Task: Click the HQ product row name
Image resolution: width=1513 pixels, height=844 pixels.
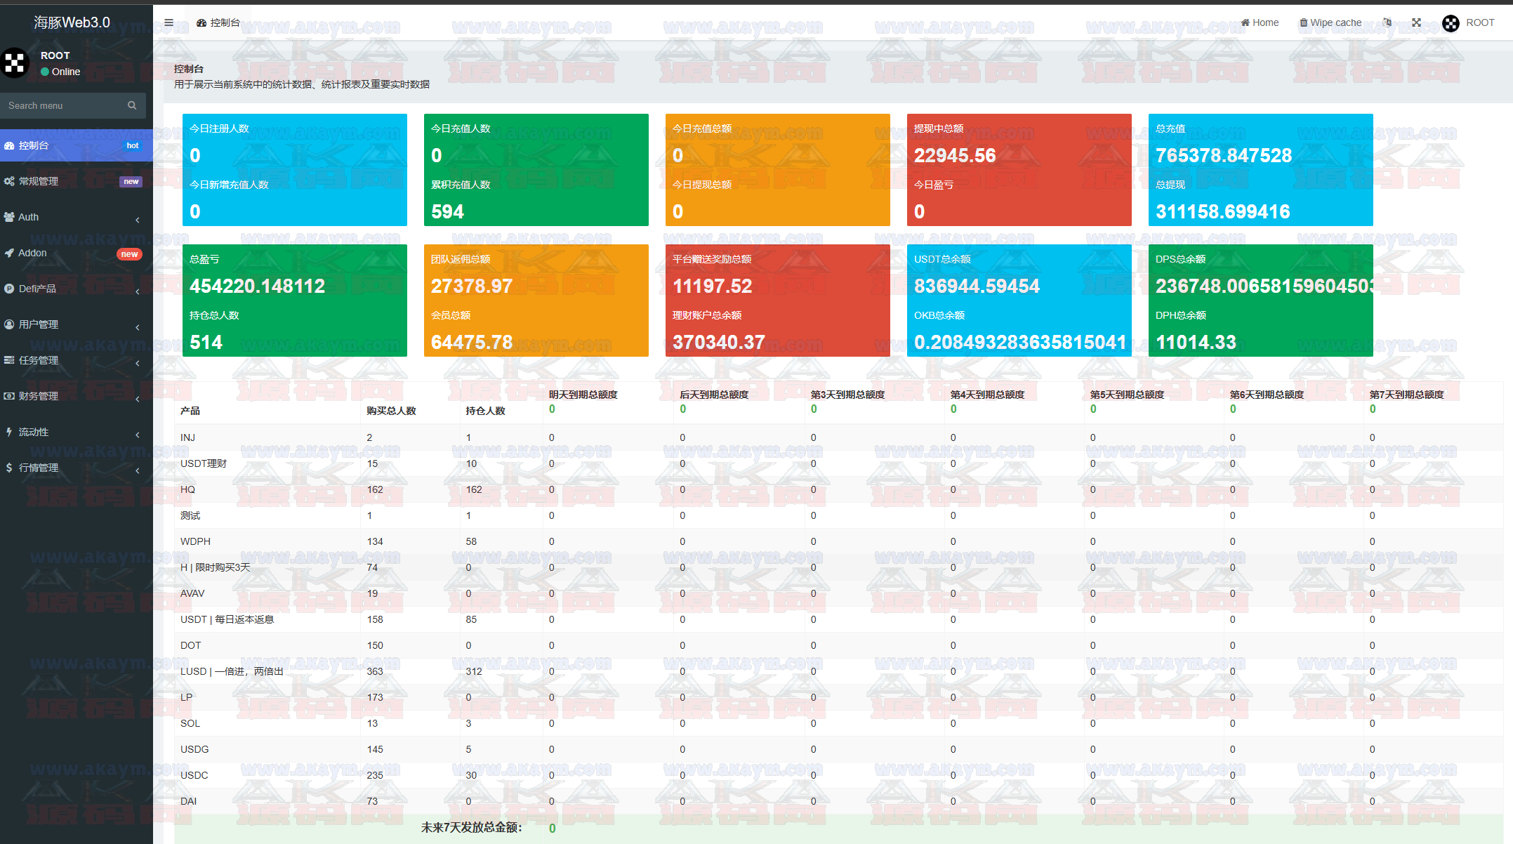Action: tap(187, 489)
